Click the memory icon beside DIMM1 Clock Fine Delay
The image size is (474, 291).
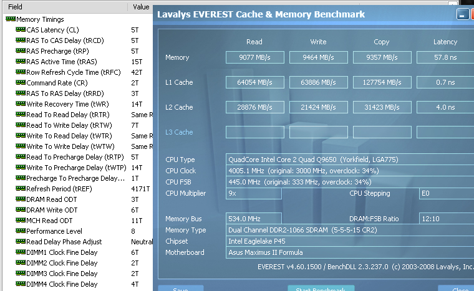pyautogui.click(x=21, y=252)
